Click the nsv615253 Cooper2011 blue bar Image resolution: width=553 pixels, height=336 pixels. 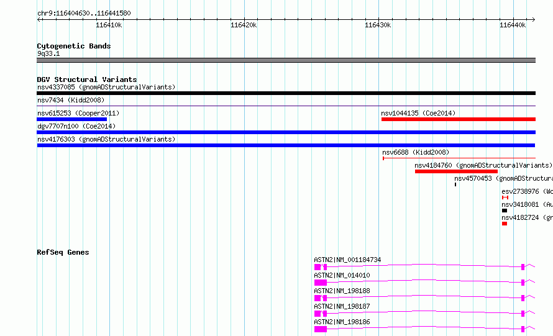point(71,119)
